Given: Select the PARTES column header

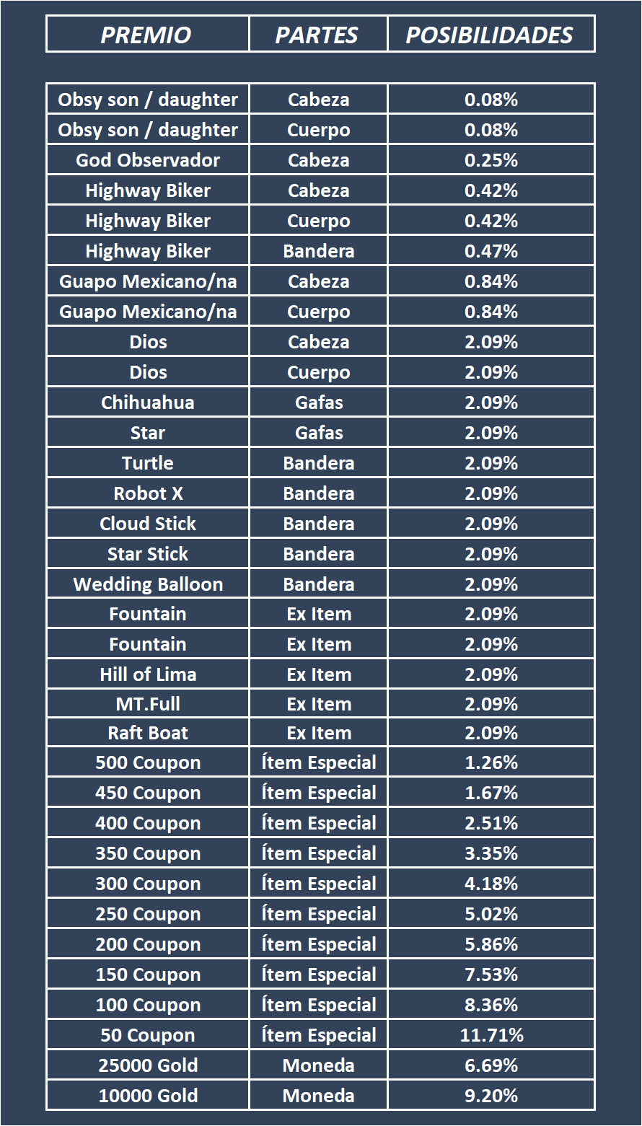Looking at the screenshot, I should [317, 35].
